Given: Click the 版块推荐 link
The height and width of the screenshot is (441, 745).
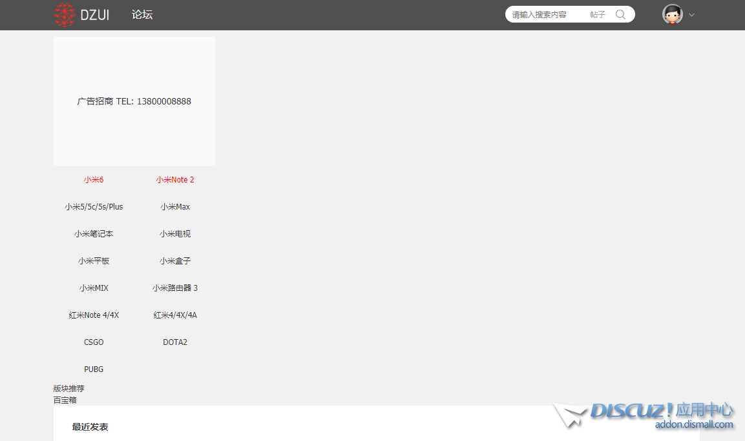Looking at the screenshot, I should (69, 389).
